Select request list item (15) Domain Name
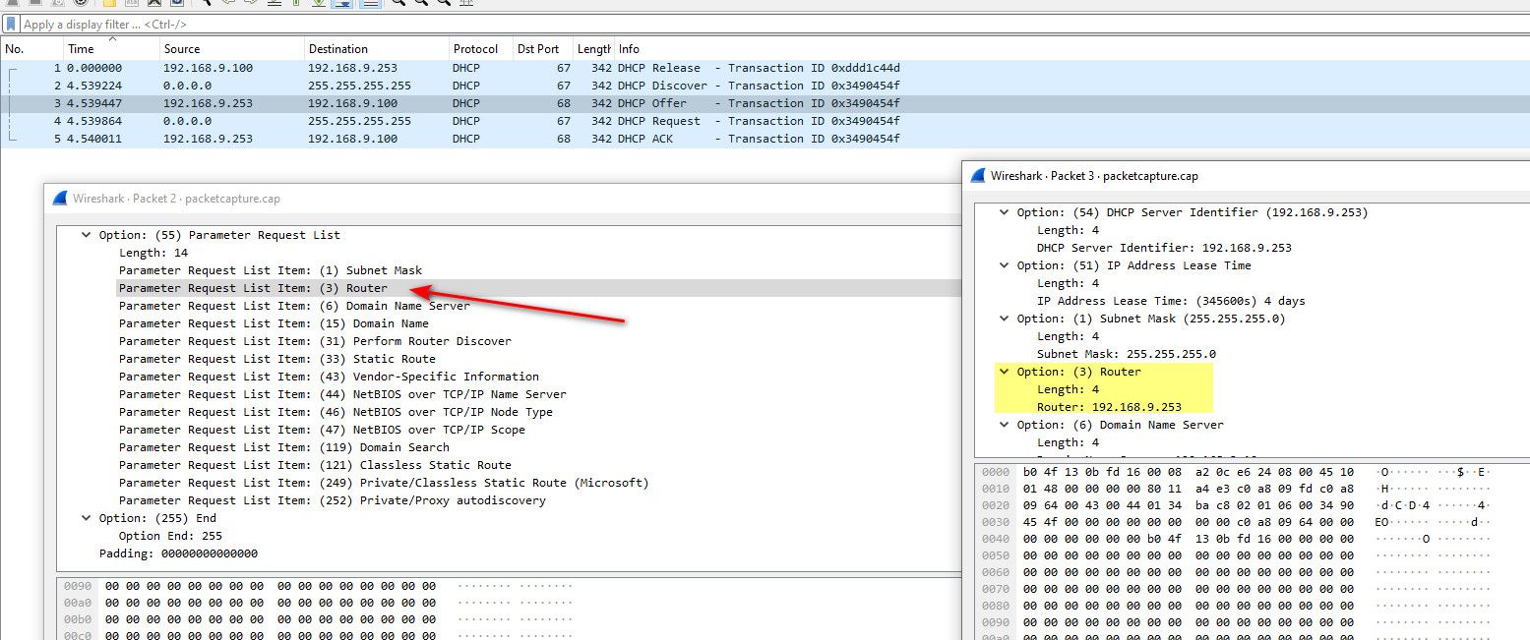 click(274, 323)
